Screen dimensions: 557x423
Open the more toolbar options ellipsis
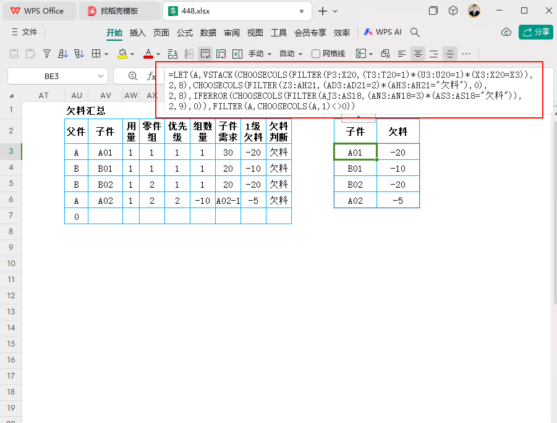tap(466, 54)
